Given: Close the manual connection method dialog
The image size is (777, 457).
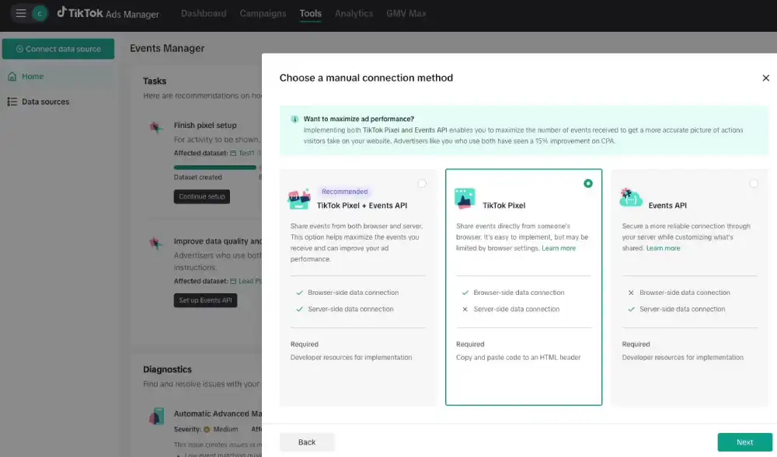Looking at the screenshot, I should pos(765,78).
